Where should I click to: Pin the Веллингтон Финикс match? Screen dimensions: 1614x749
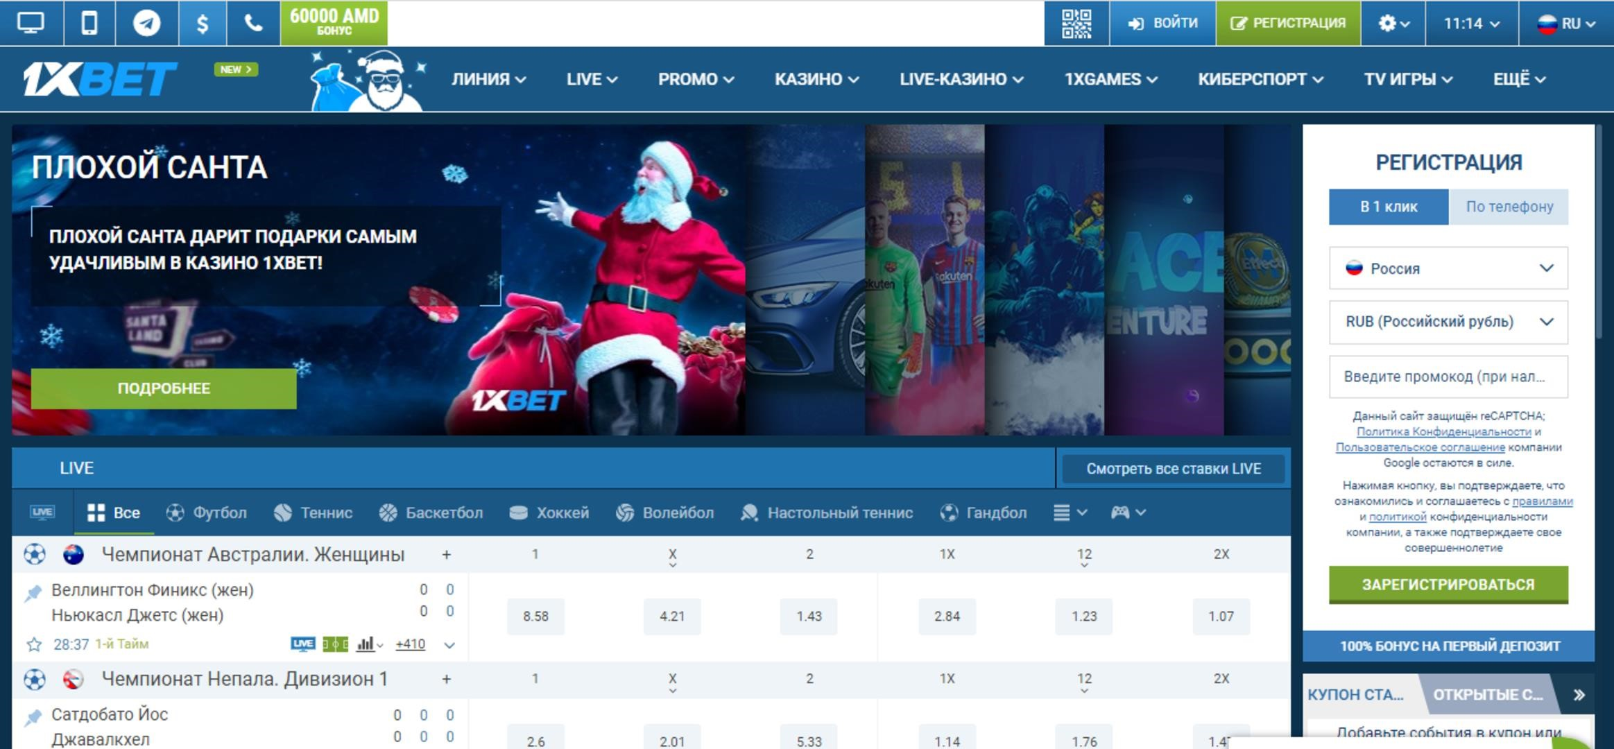[x=33, y=593]
